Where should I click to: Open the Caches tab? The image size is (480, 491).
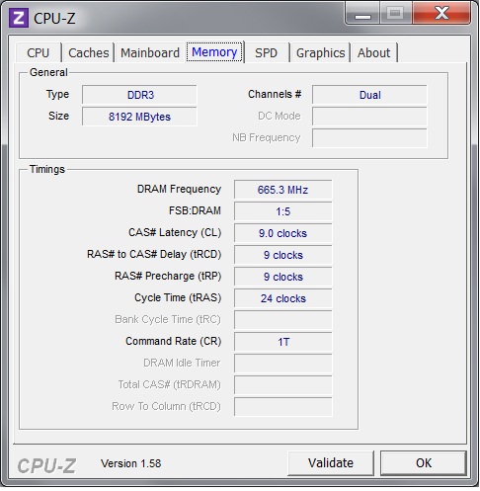click(x=89, y=52)
